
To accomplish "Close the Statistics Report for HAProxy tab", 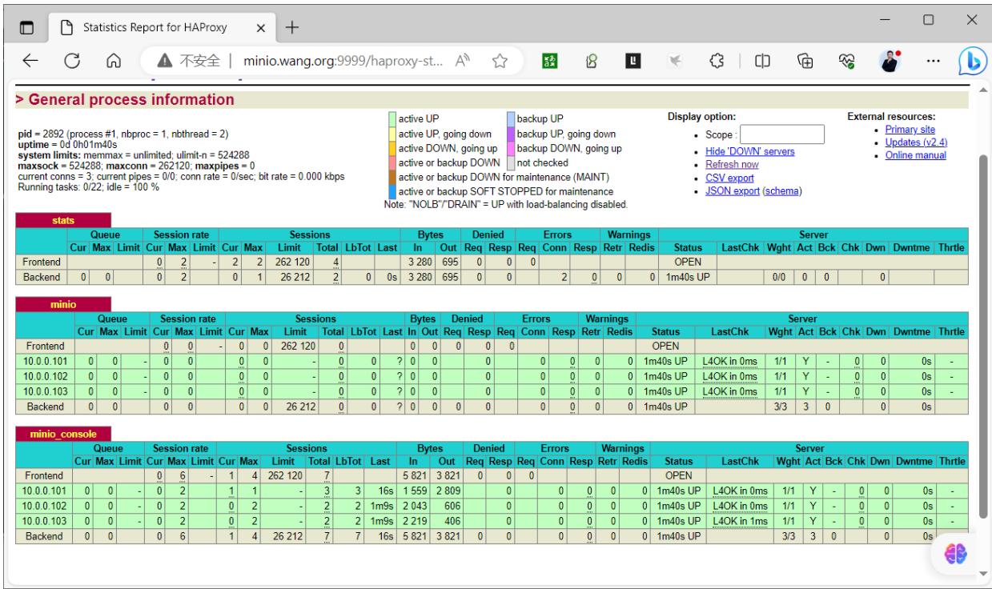I will pos(259,26).
